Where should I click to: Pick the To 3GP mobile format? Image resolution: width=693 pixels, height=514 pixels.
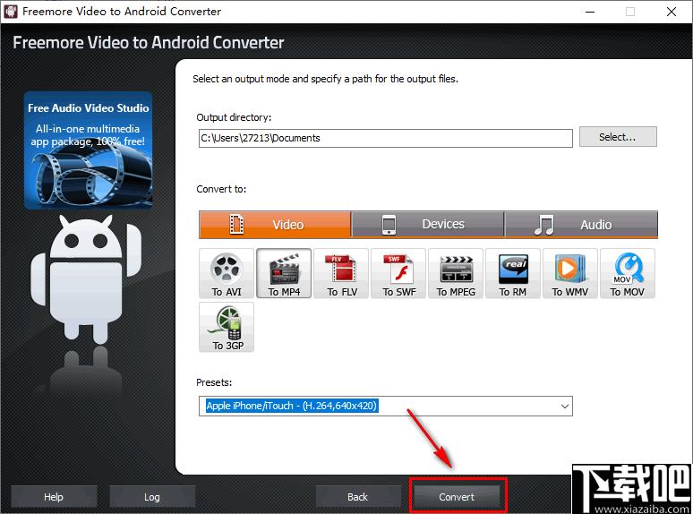click(x=227, y=327)
